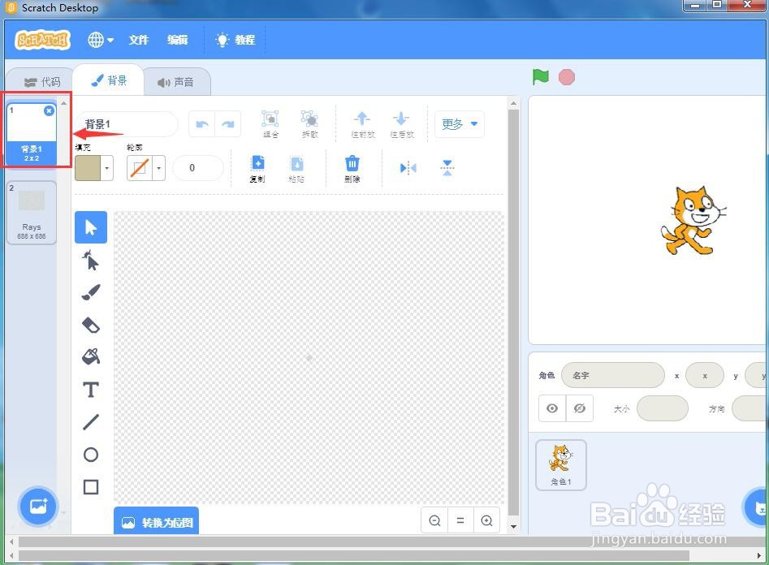This screenshot has width=769, height=565.
Task: Open the 更多 (More) dropdown
Action: click(460, 124)
